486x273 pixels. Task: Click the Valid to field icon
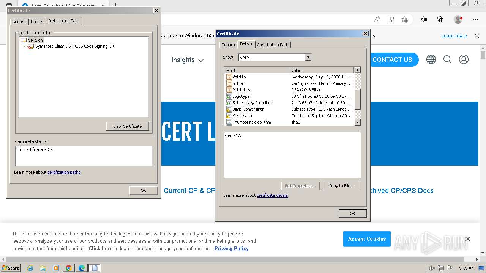229,77
